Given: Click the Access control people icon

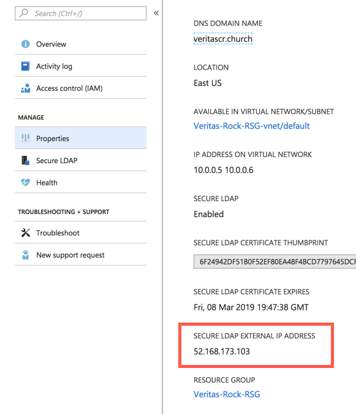Looking at the screenshot, I should click(25, 88).
